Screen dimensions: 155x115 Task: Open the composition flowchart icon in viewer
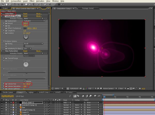coord(136,89)
